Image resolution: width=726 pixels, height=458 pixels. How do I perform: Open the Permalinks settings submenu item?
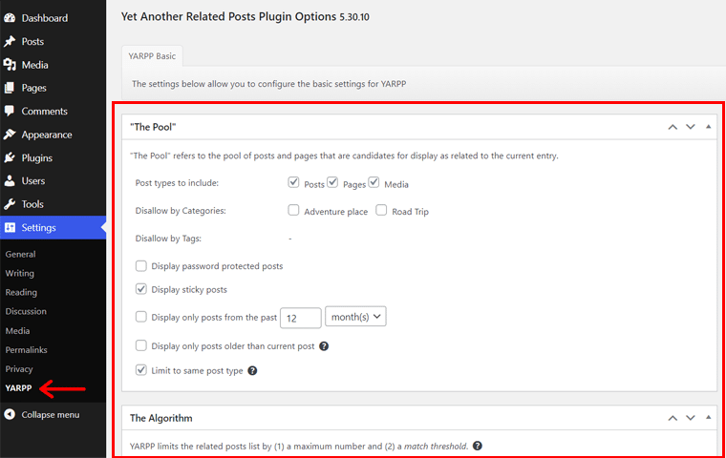click(x=26, y=350)
